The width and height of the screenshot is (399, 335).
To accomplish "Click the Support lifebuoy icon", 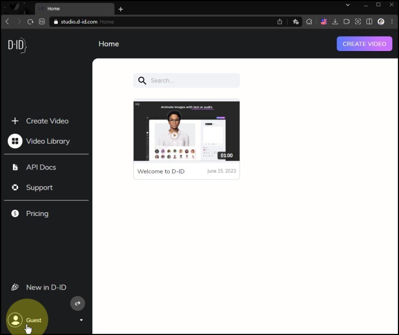I will (15, 187).
